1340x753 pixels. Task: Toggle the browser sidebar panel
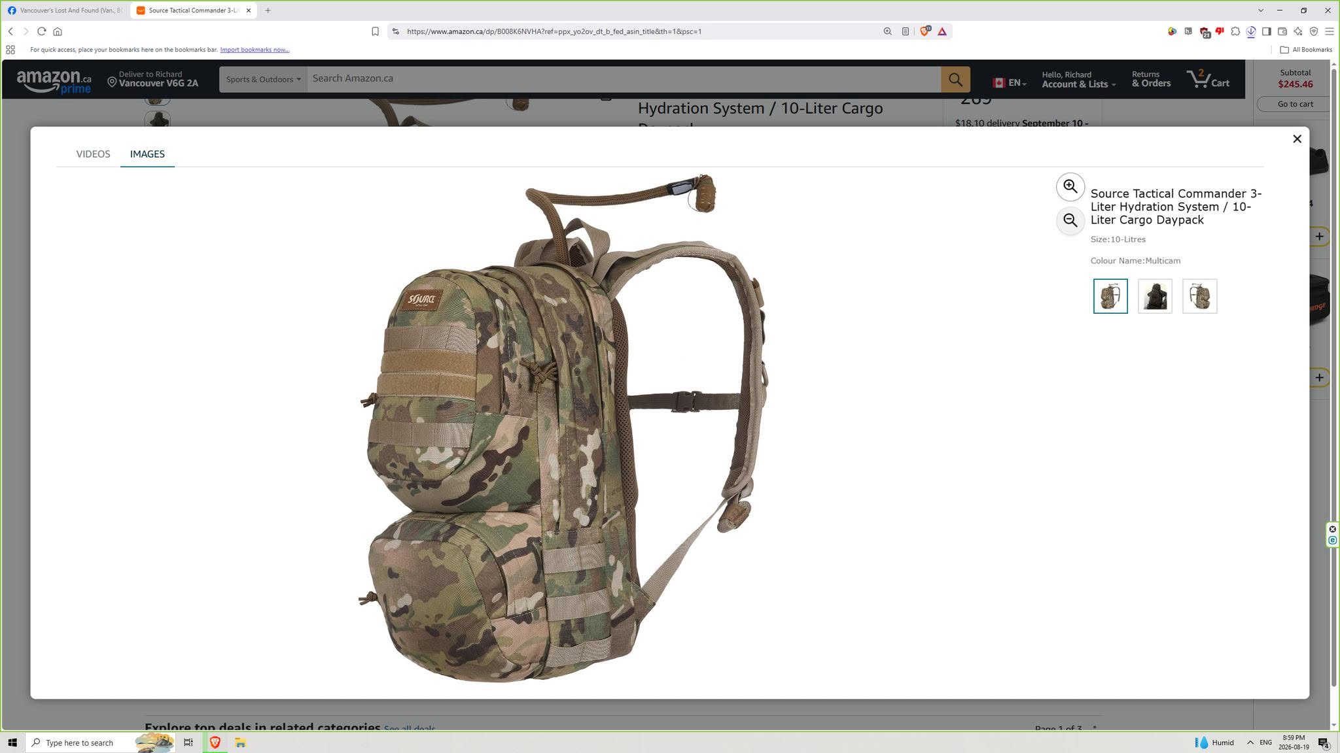[x=1267, y=31]
